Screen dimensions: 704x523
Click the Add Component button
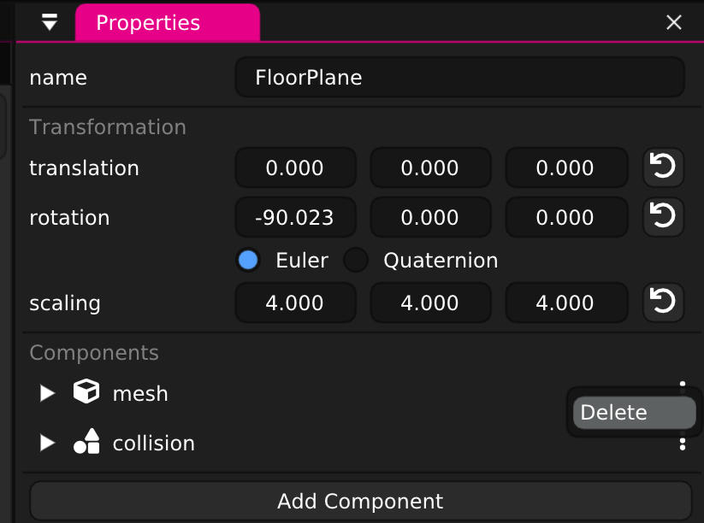359,501
